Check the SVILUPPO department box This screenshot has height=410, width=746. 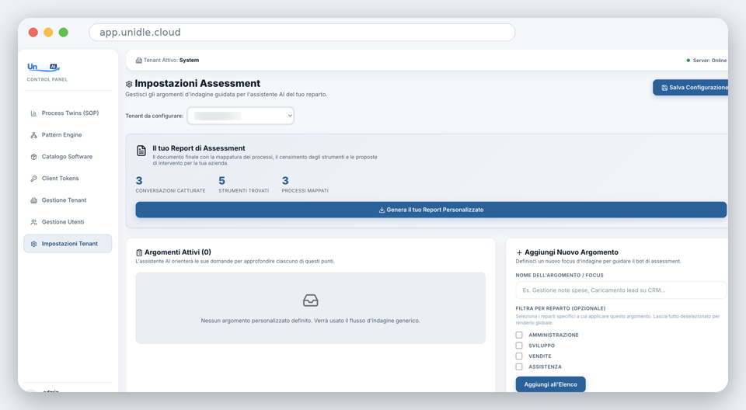[x=519, y=346]
